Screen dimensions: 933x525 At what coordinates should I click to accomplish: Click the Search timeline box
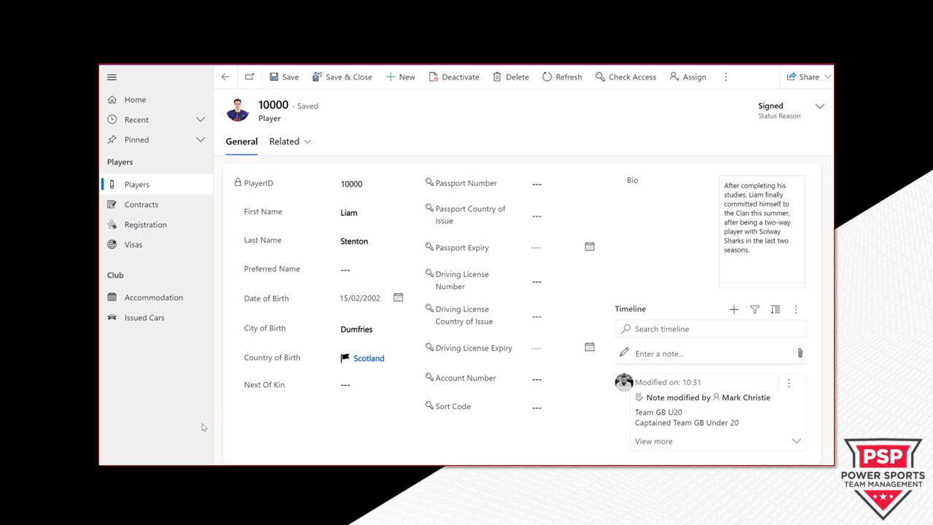tap(711, 329)
